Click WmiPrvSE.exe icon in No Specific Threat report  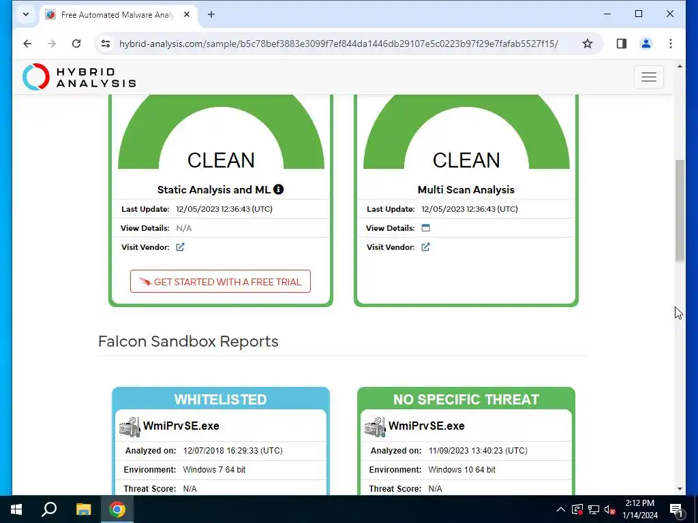pyautogui.click(x=375, y=427)
